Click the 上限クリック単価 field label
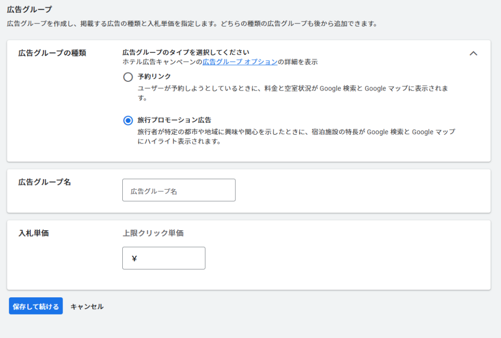This screenshot has width=501, height=338. coord(153,233)
